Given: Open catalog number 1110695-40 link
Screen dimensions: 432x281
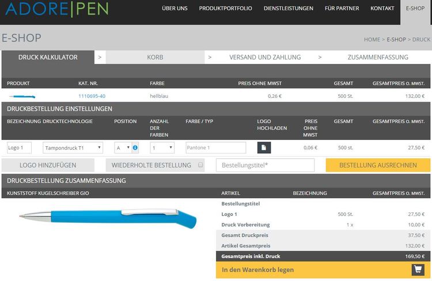Looking at the screenshot, I should 92,96.
